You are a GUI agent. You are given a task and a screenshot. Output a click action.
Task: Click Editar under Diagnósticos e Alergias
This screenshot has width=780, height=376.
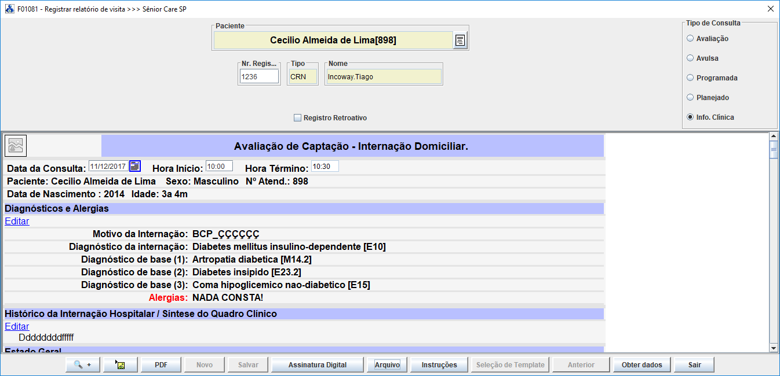tap(17, 221)
